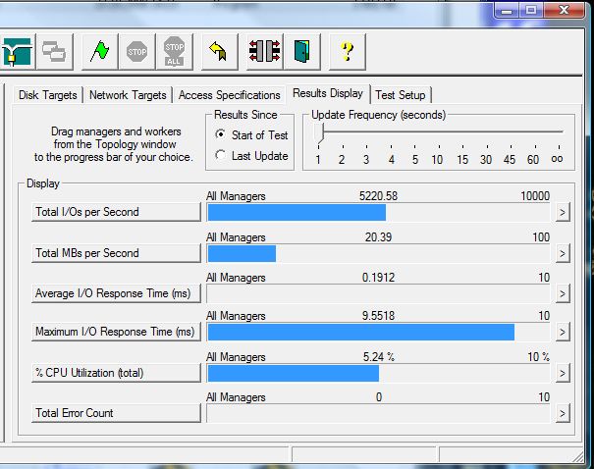Minimize the Iometer window
594x469 pixels.
click(x=507, y=10)
